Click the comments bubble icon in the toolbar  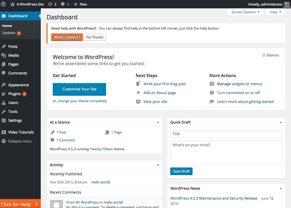(x=63, y=4)
